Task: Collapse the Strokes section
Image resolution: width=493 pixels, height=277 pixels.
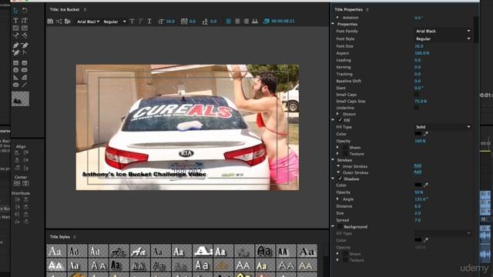Action: click(x=333, y=160)
